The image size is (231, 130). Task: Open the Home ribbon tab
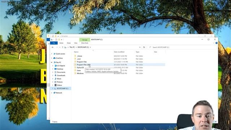point(61,43)
